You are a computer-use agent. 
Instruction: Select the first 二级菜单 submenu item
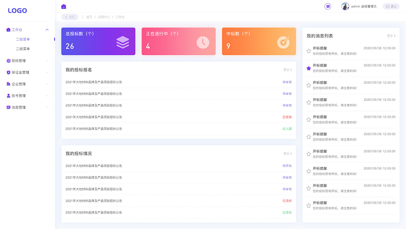point(23,39)
